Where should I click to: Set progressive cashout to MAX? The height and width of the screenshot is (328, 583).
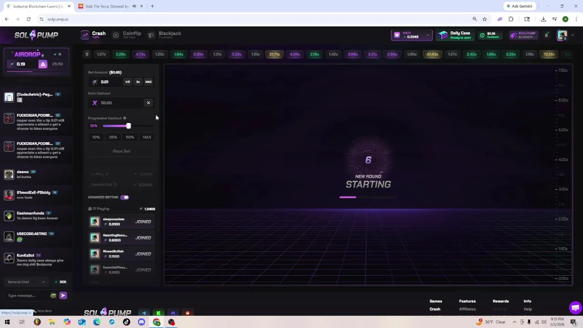point(147,137)
